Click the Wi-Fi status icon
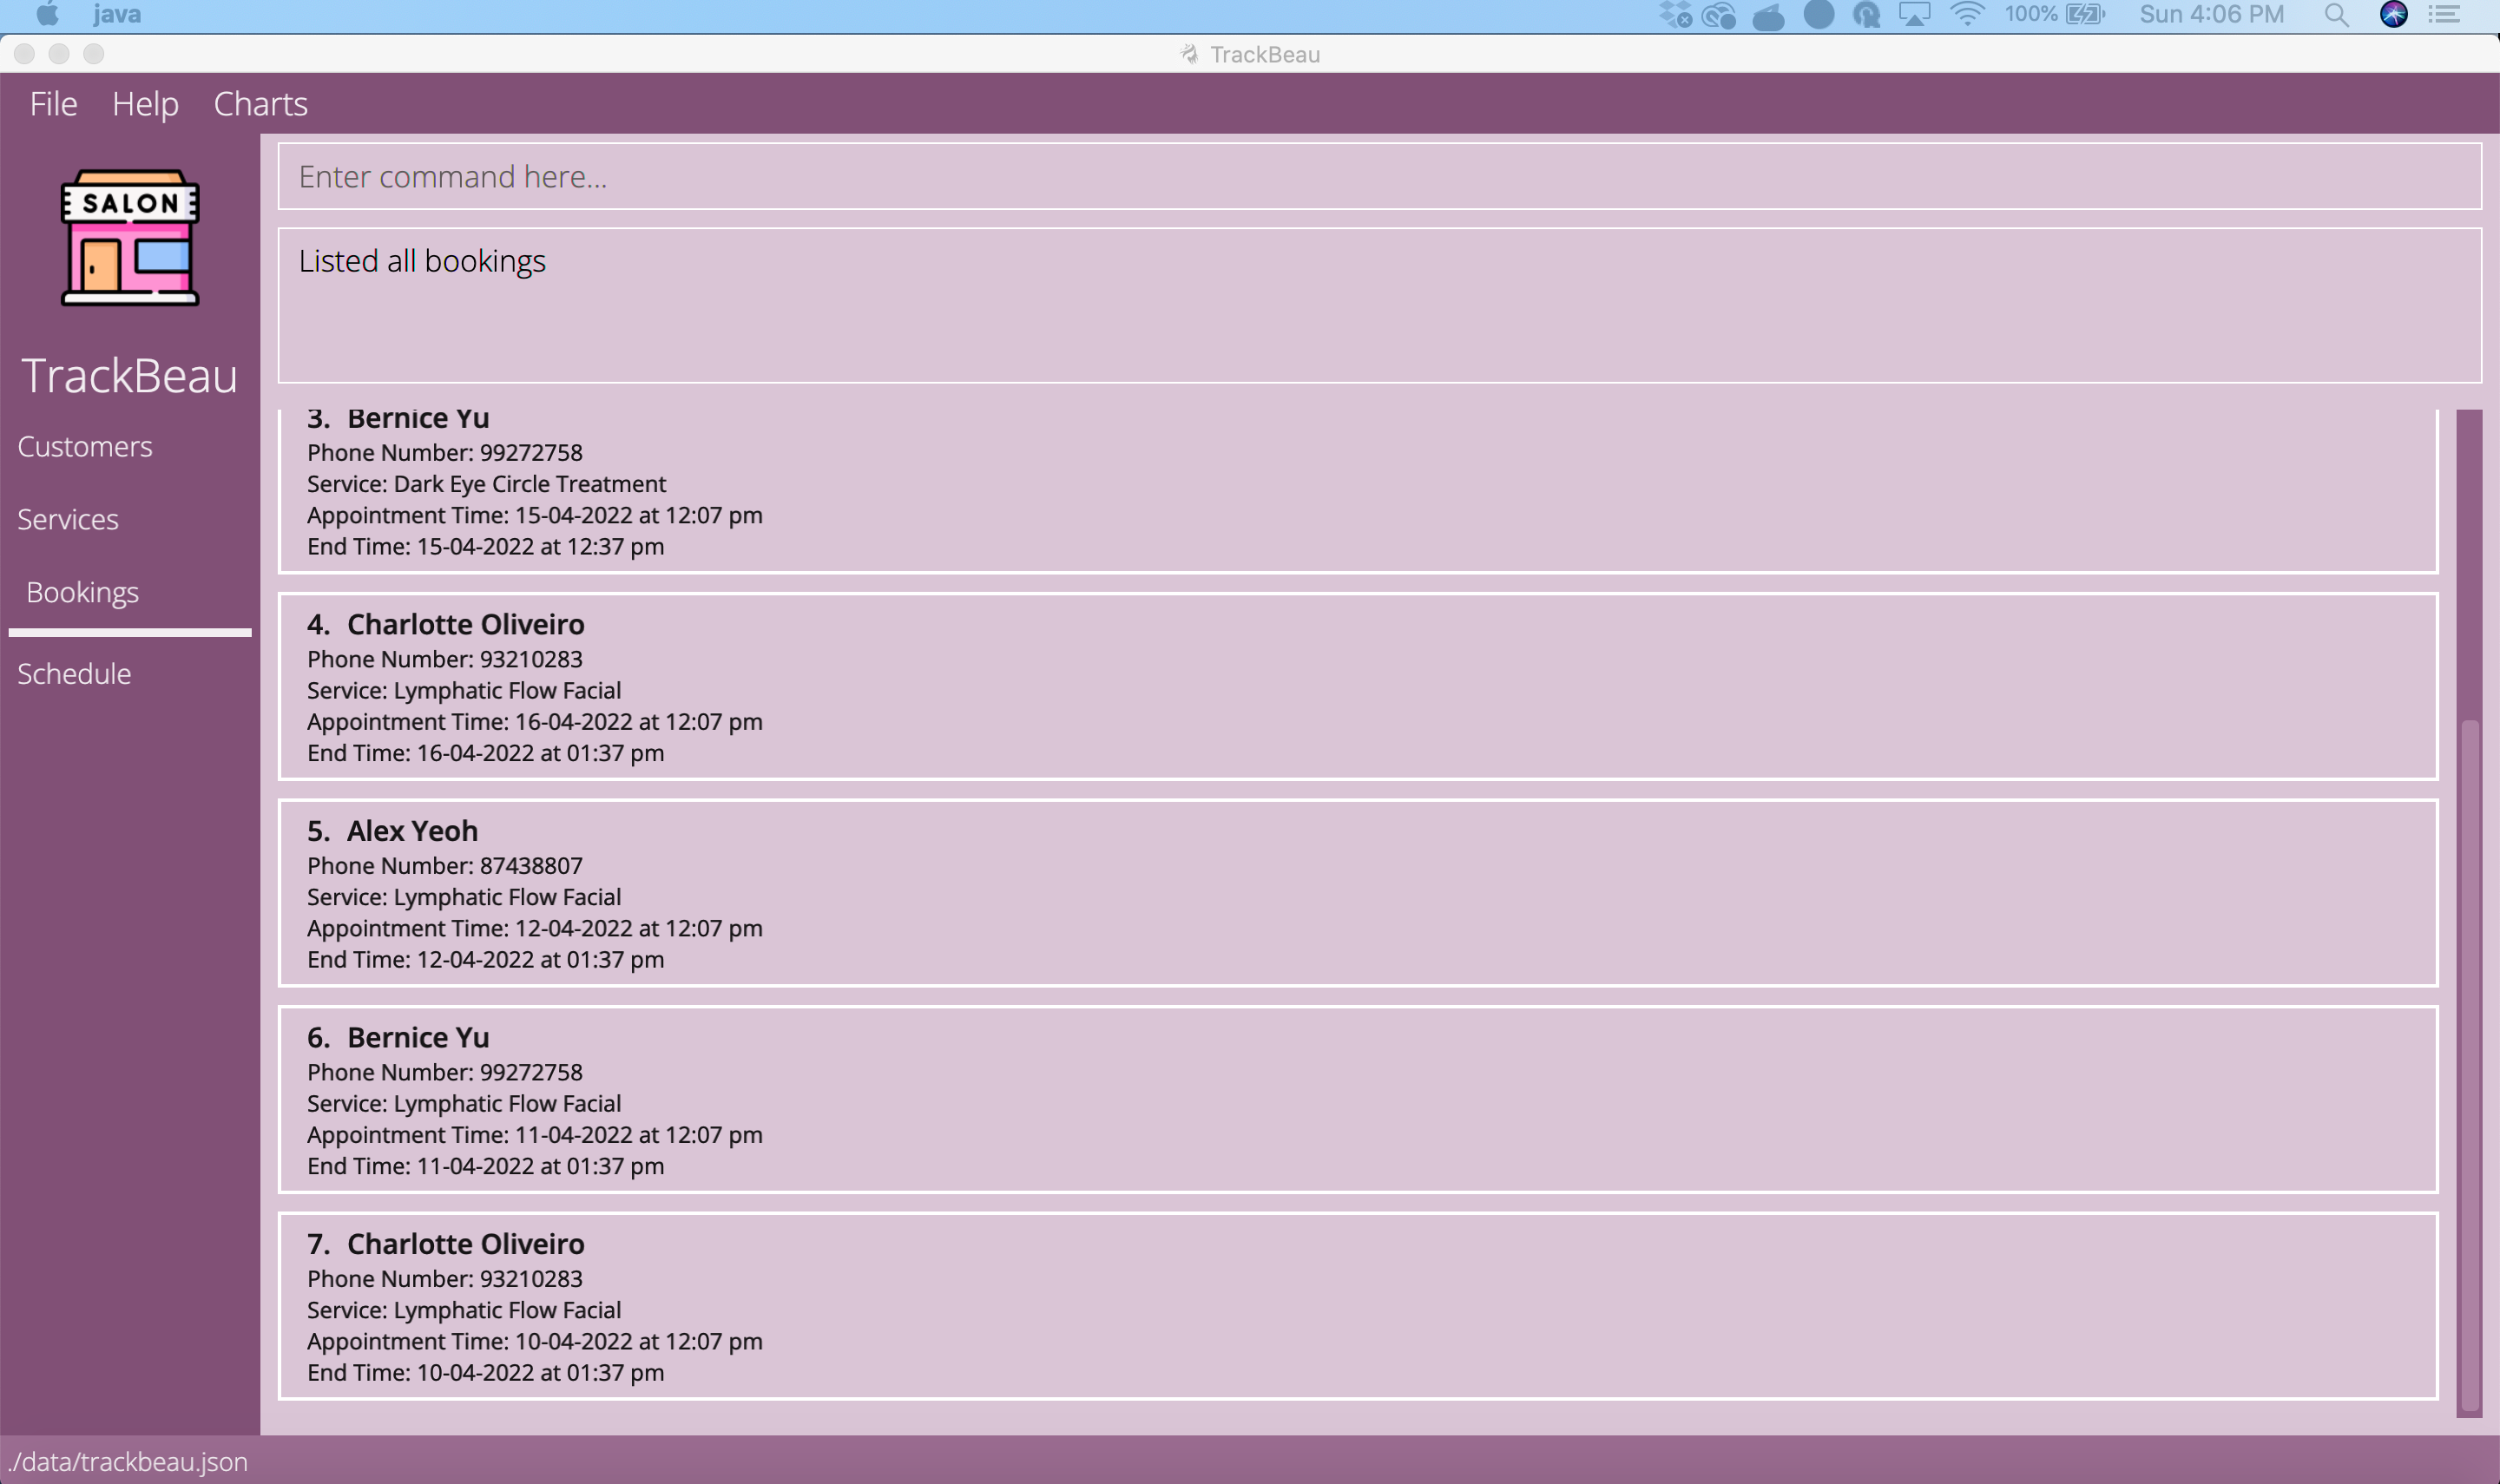This screenshot has width=2500, height=1484. click(1967, 14)
